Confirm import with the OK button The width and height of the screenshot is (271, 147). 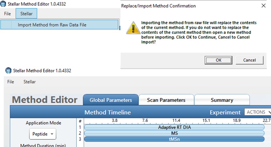click(218, 60)
